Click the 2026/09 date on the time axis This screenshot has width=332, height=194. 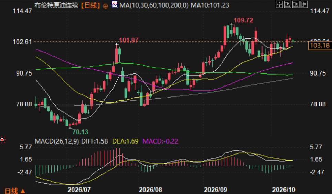coord(216,190)
